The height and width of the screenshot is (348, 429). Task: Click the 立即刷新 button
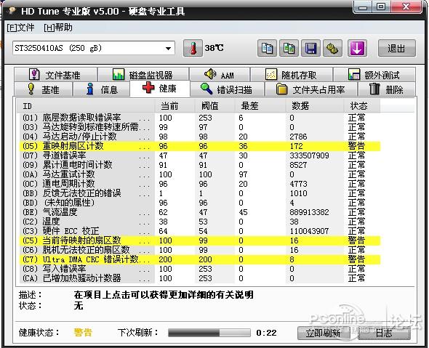click(324, 333)
